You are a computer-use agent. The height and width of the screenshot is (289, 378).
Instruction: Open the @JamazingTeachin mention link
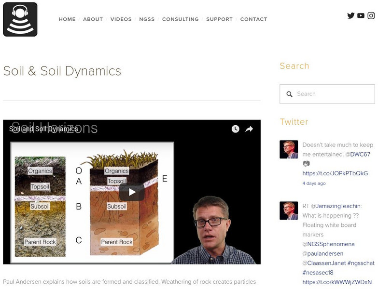pos(336,206)
